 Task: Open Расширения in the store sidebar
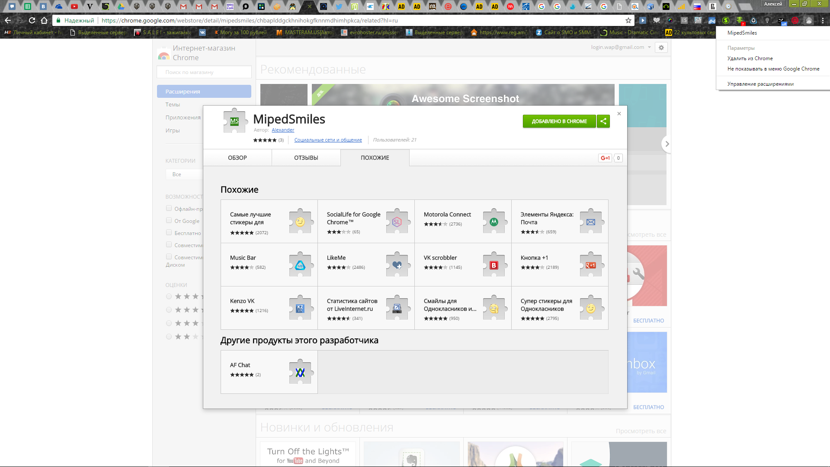[204, 91]
